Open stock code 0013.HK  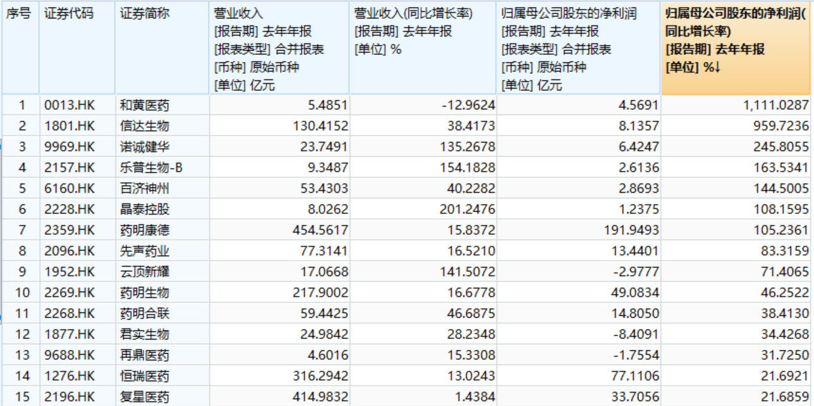tap(69, 105)
